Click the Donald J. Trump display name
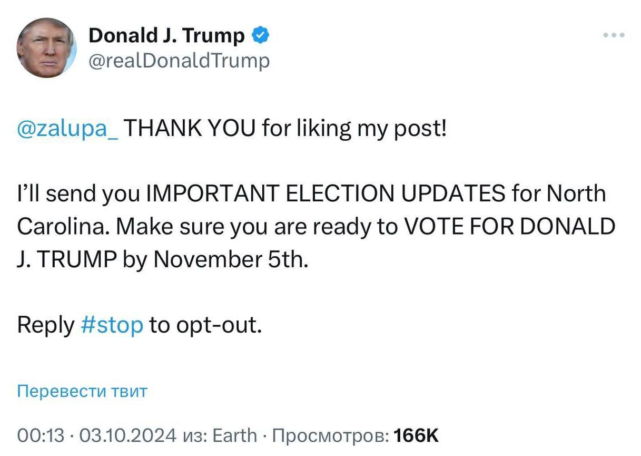This screenshot has width=641, height=456. pos(167,36)
